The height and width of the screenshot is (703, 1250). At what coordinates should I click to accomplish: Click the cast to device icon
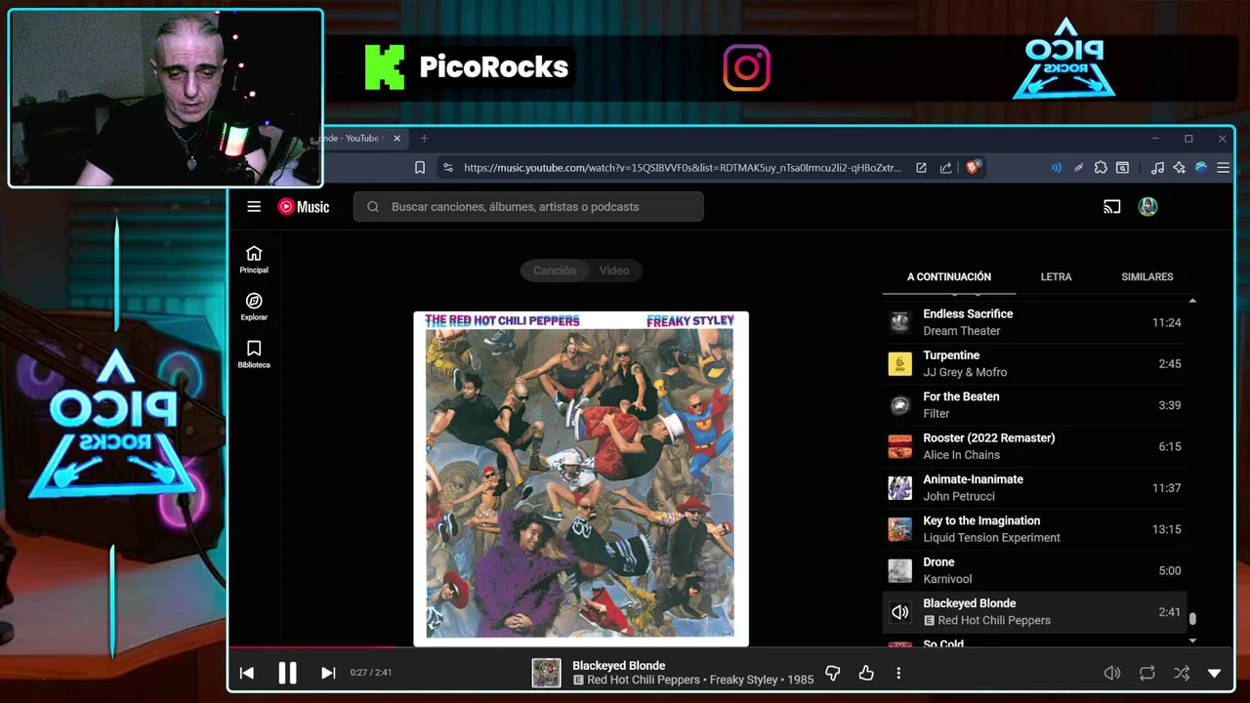tap(1111, 206)
